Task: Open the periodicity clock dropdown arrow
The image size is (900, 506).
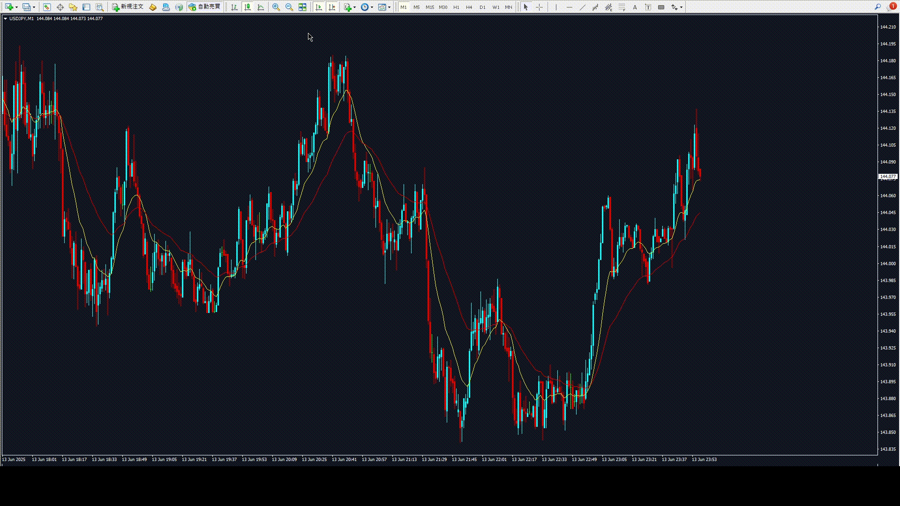Action: [372, 7]
